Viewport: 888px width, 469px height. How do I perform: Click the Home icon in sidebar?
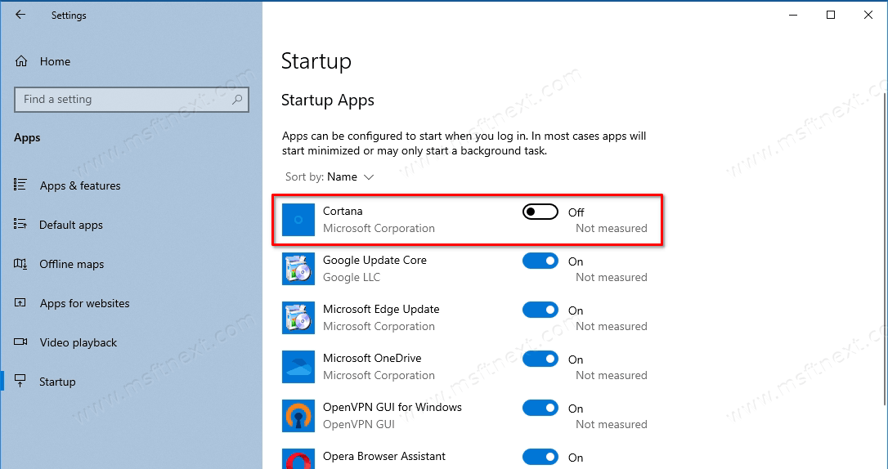pyautogui.click(x=21, y=61)
